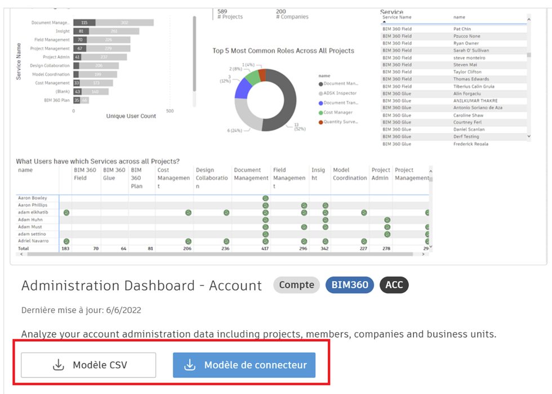
Task: Click Adam Huhn's Insight check icon
Action: (326, 220)
